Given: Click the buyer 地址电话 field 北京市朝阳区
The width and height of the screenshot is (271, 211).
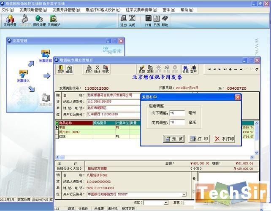Looking at the screenshot, I should click(x=114, y=108).
